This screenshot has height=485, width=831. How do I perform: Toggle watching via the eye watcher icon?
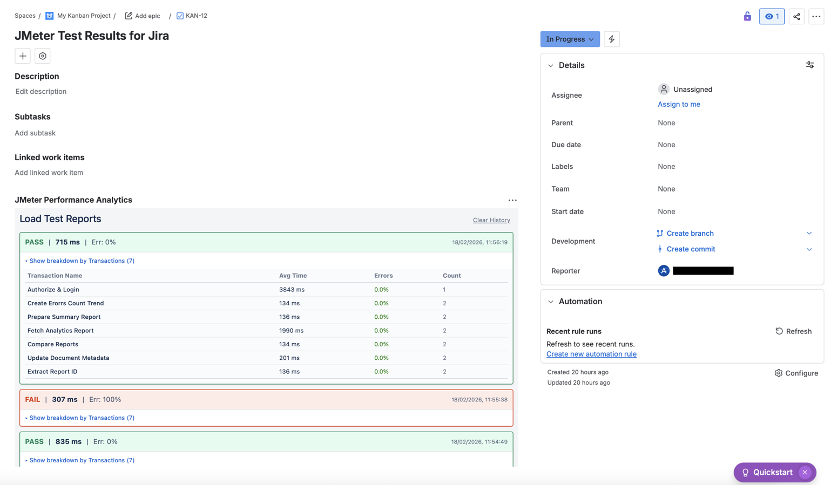(772, 16)
